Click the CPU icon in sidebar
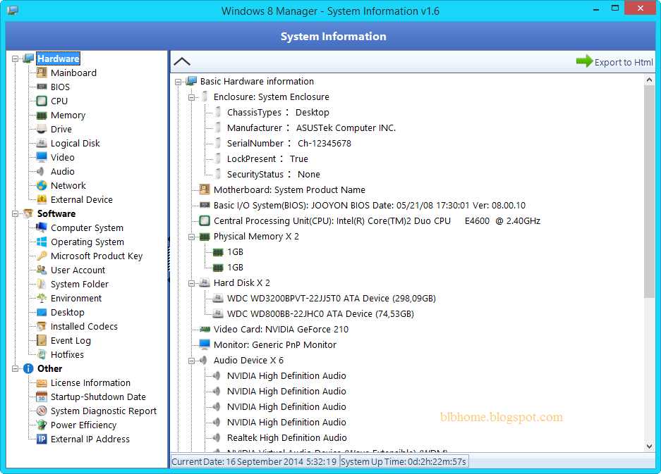 point(42,101)
